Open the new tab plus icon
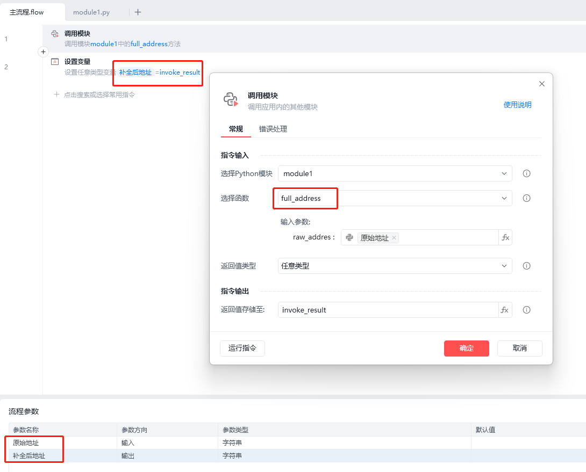 coord(138,12)
